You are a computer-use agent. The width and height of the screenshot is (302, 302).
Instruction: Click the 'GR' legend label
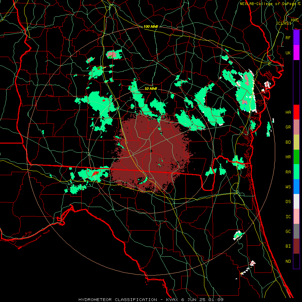pos(288,127)
